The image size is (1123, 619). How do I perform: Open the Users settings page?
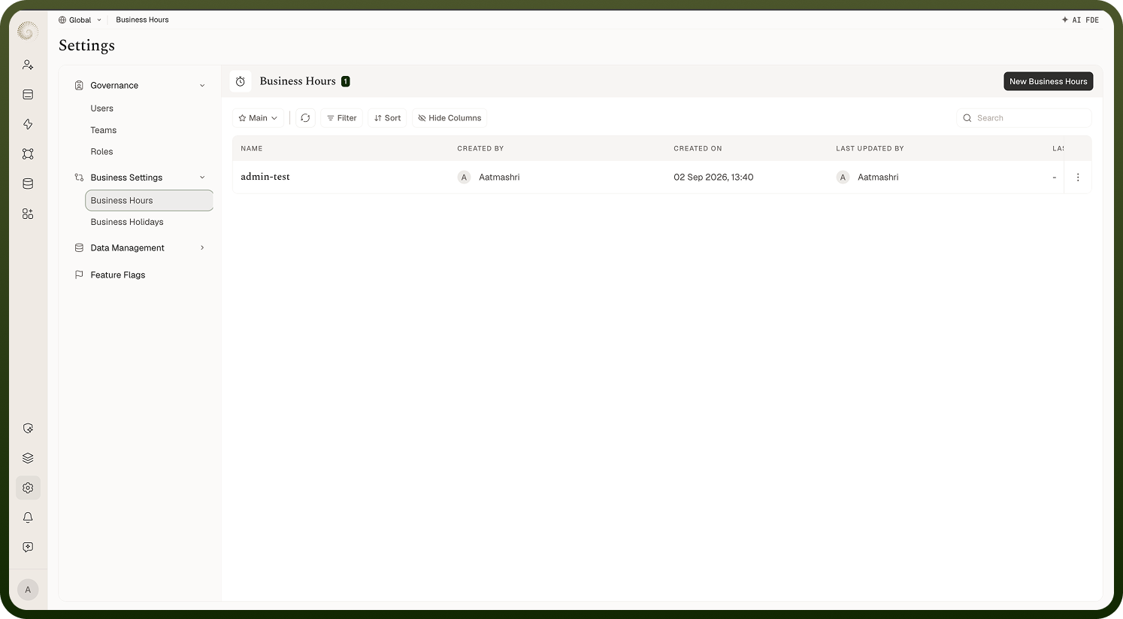(x=102, y=108)
